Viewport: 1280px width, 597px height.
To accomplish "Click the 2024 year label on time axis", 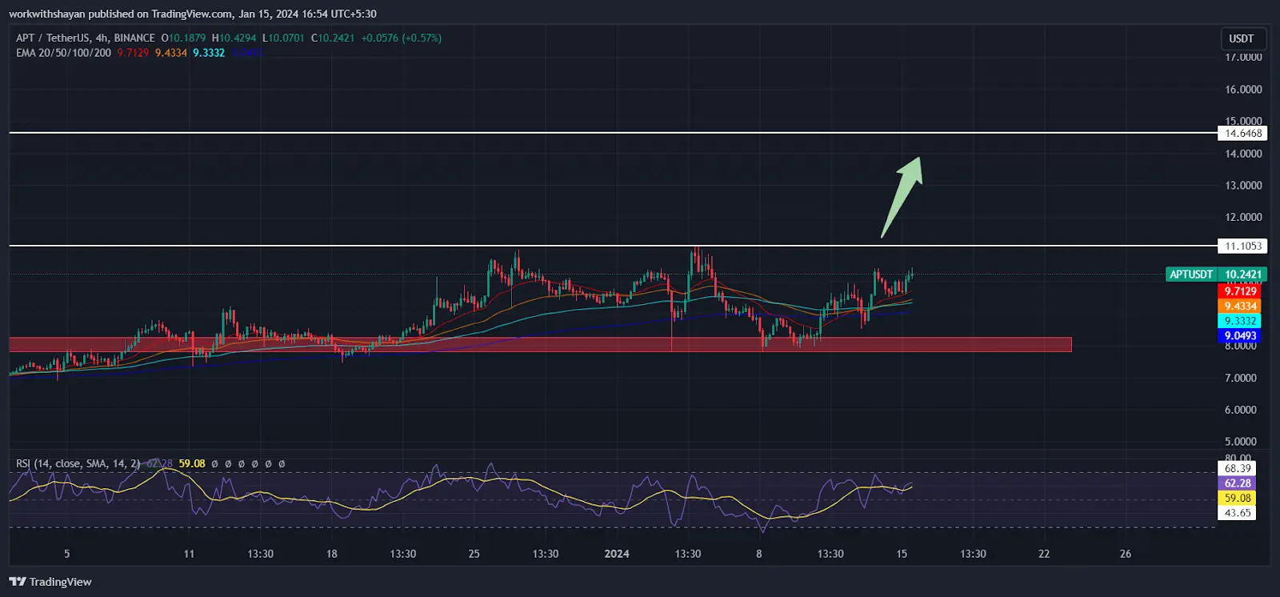I will (x=617, y=554).
